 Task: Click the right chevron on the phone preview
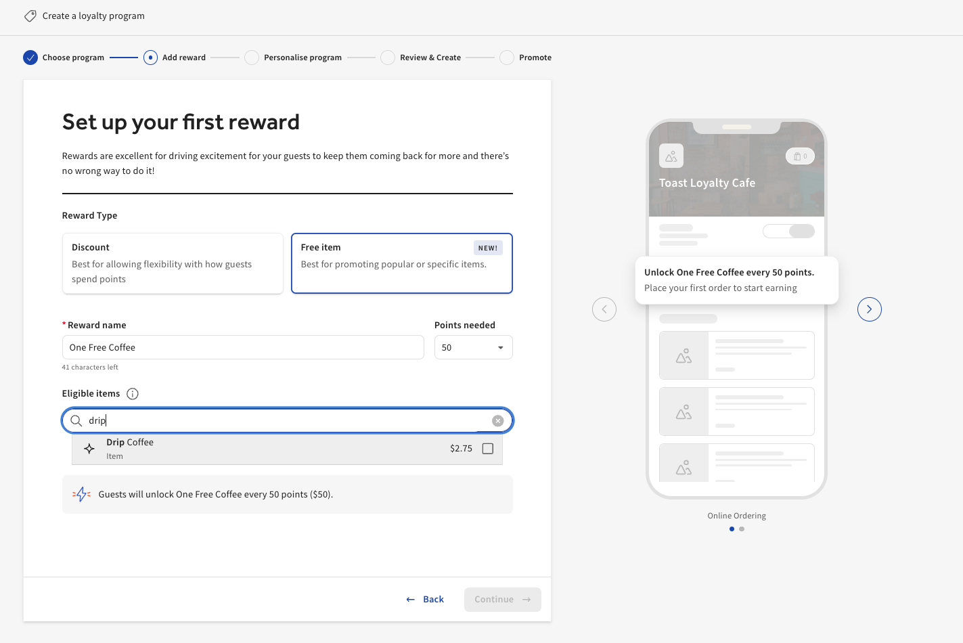coord(869,309)
